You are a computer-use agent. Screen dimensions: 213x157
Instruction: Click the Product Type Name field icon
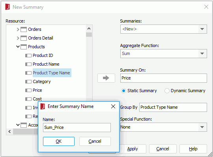28,73
